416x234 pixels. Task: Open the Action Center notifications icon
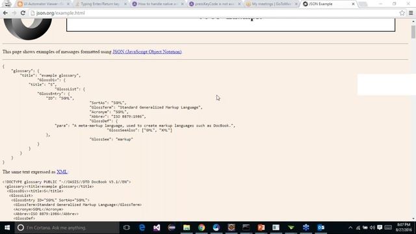(x=380, y=227)
